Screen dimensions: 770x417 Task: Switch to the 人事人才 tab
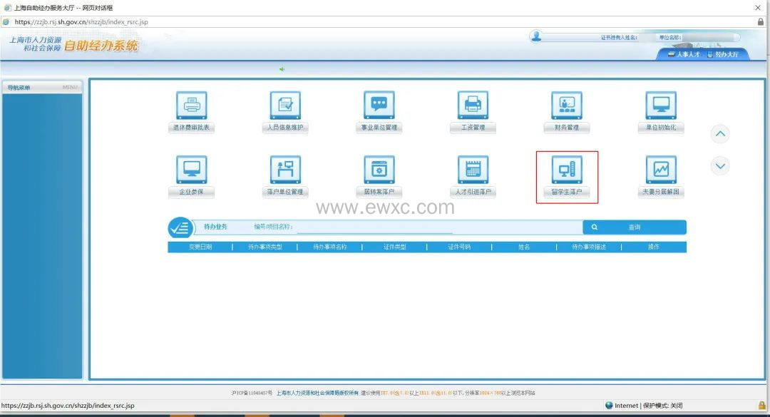coord(684,54)
